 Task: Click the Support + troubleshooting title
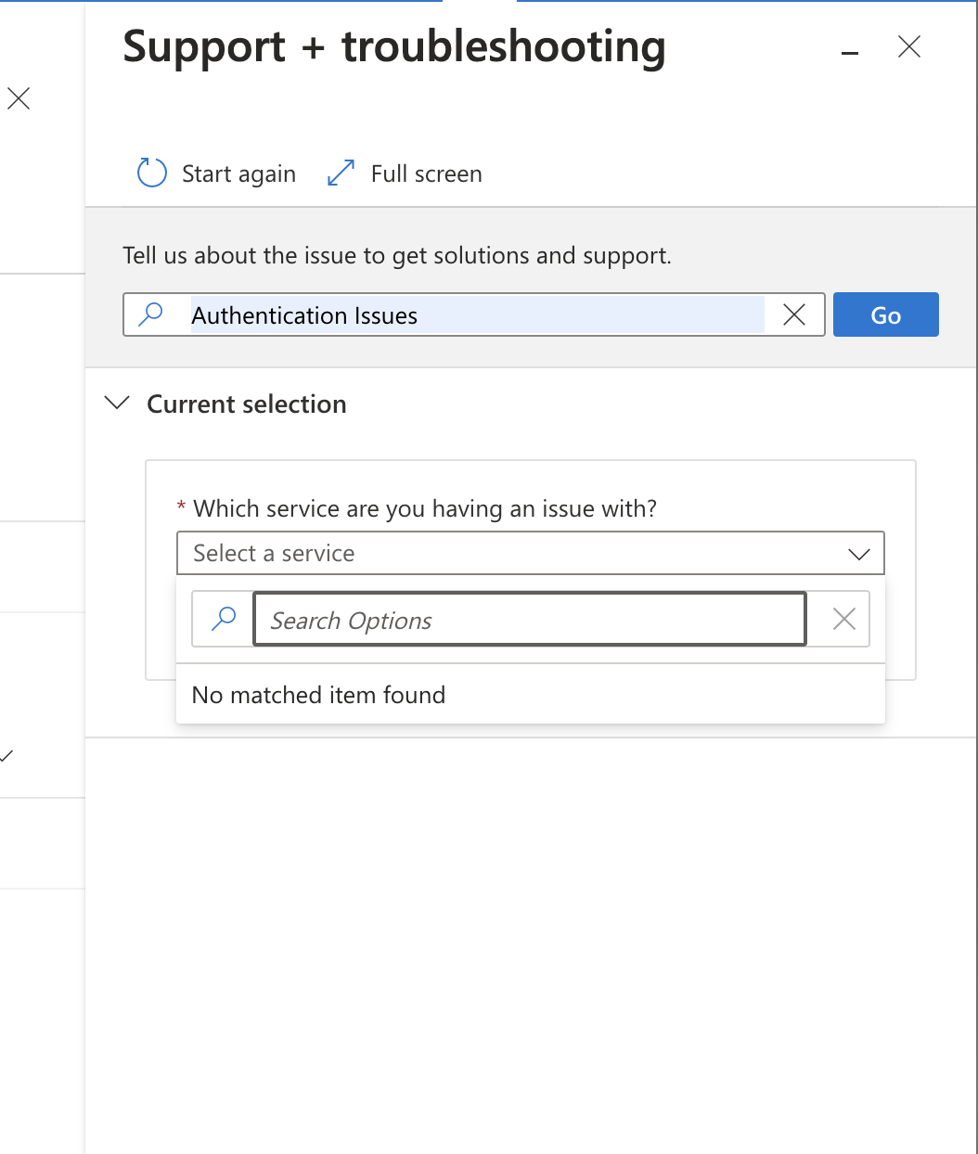pos(393,47)
